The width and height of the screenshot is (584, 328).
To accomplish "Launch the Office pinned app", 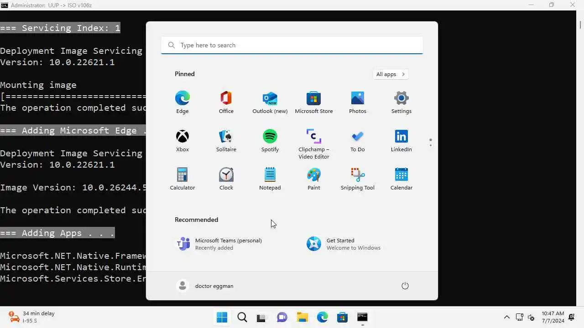I will click(226, 102).
